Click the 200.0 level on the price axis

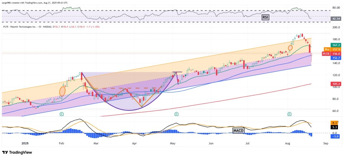tap(337, 27)
